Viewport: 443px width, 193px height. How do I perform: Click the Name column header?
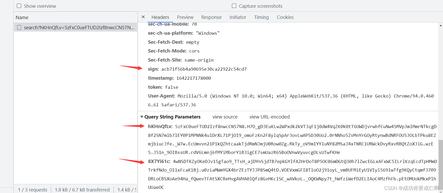[22, 17]
